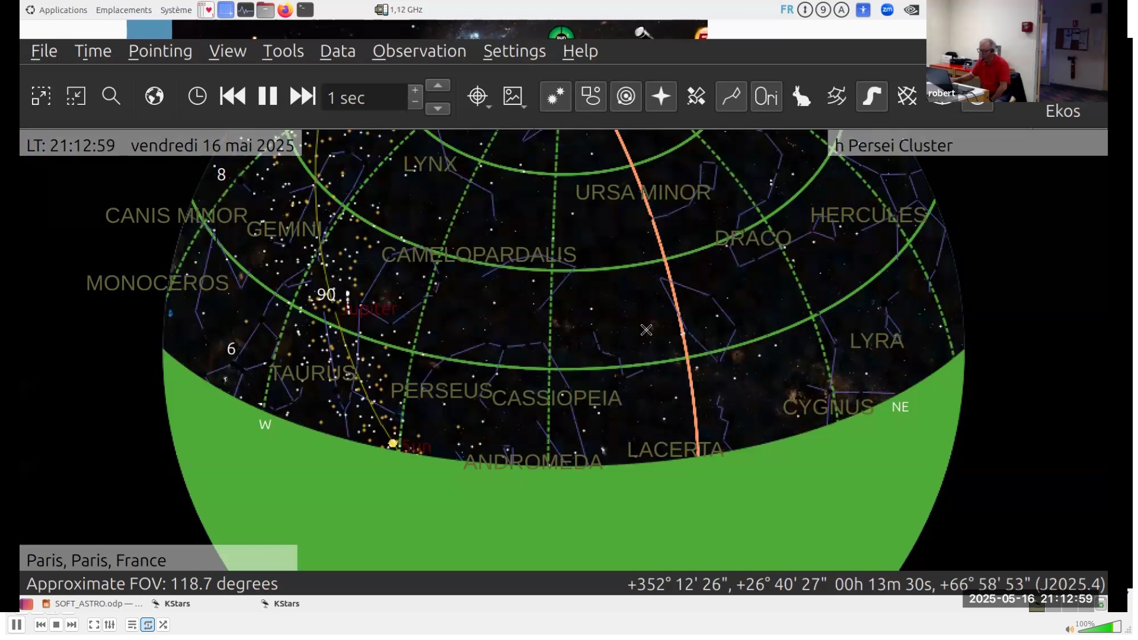1138x640 pixels.
Task: Toggle shuffle in video player
Action: (163, 625)
